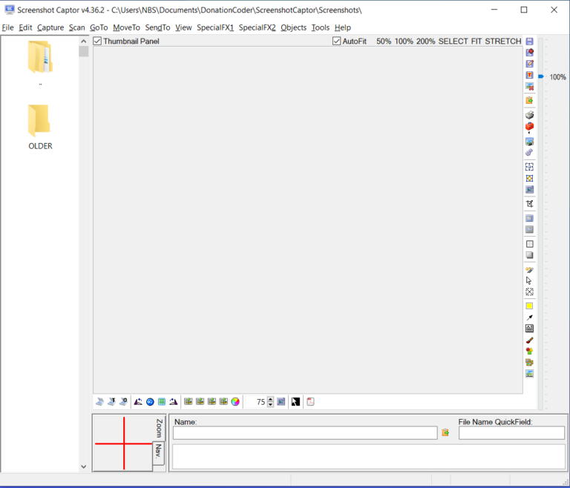Select the arrow pointer selection tool
Screen dimensions: 570x488
[x=529, y=281]
